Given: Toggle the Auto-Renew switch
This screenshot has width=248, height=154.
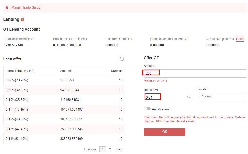Looking at the screenshot, I should (147, 109).
